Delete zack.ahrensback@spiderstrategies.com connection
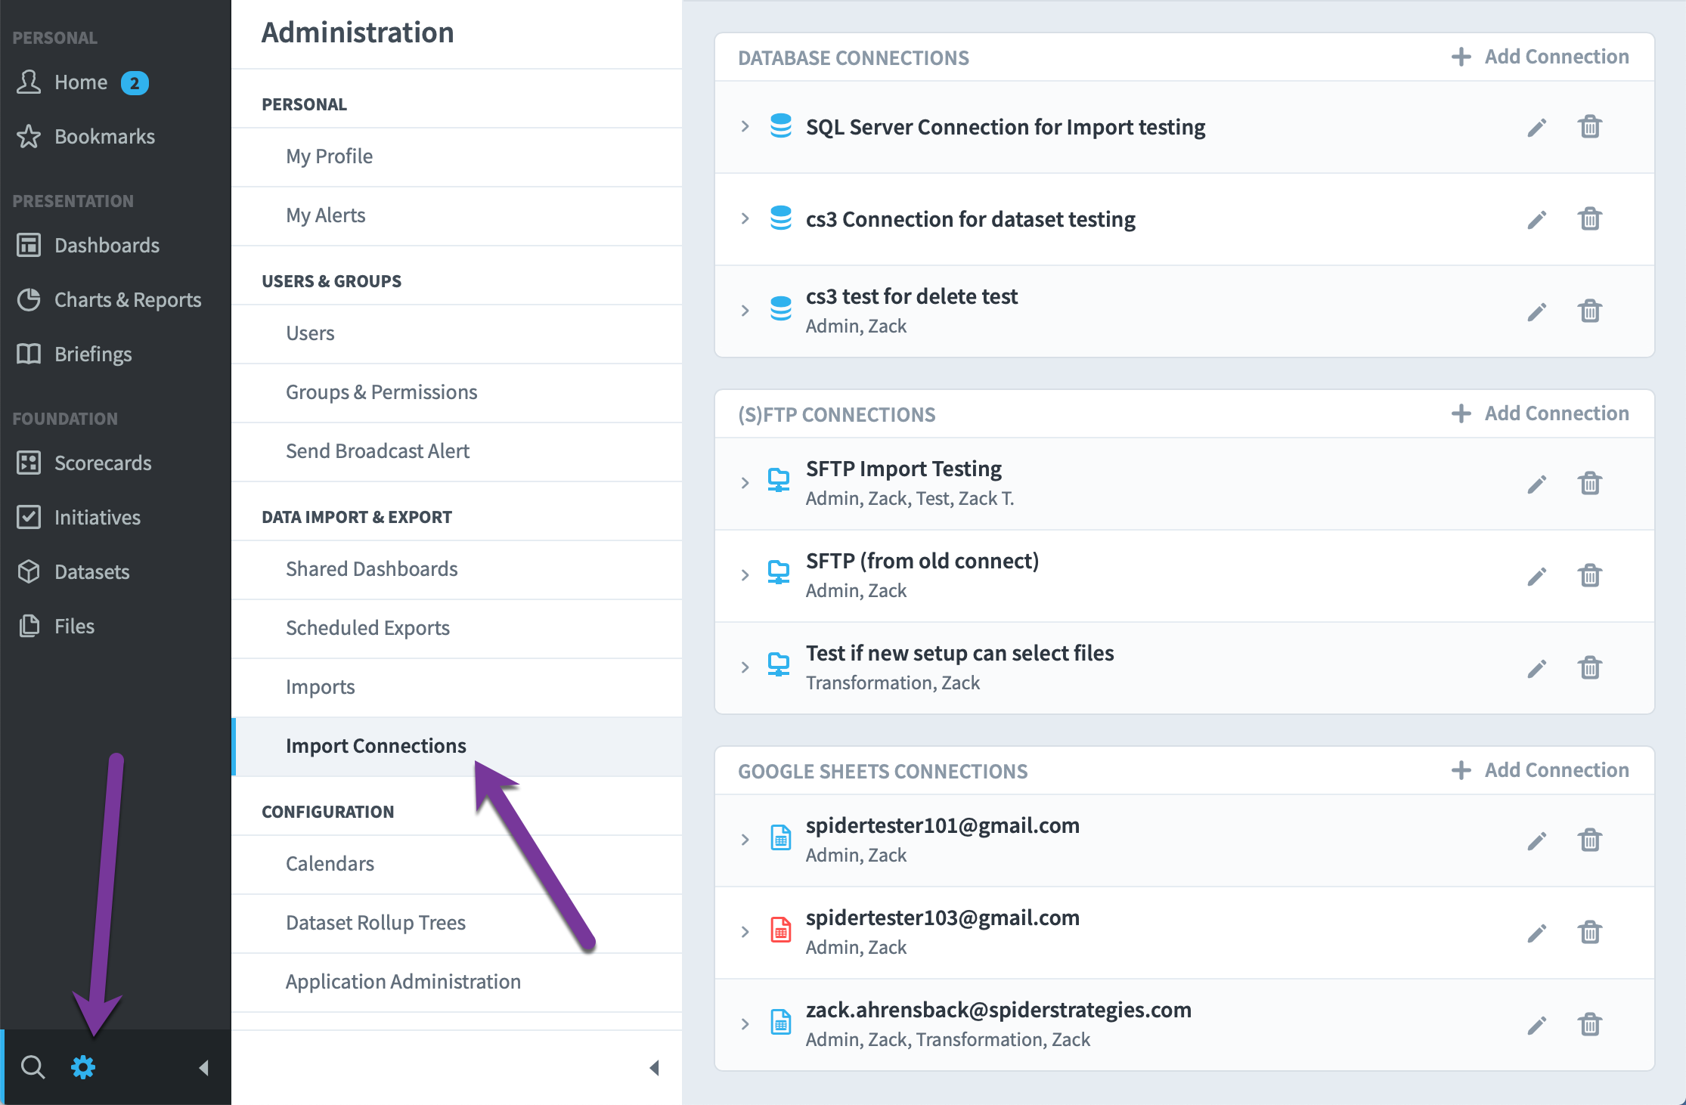 (1590, 1024)
